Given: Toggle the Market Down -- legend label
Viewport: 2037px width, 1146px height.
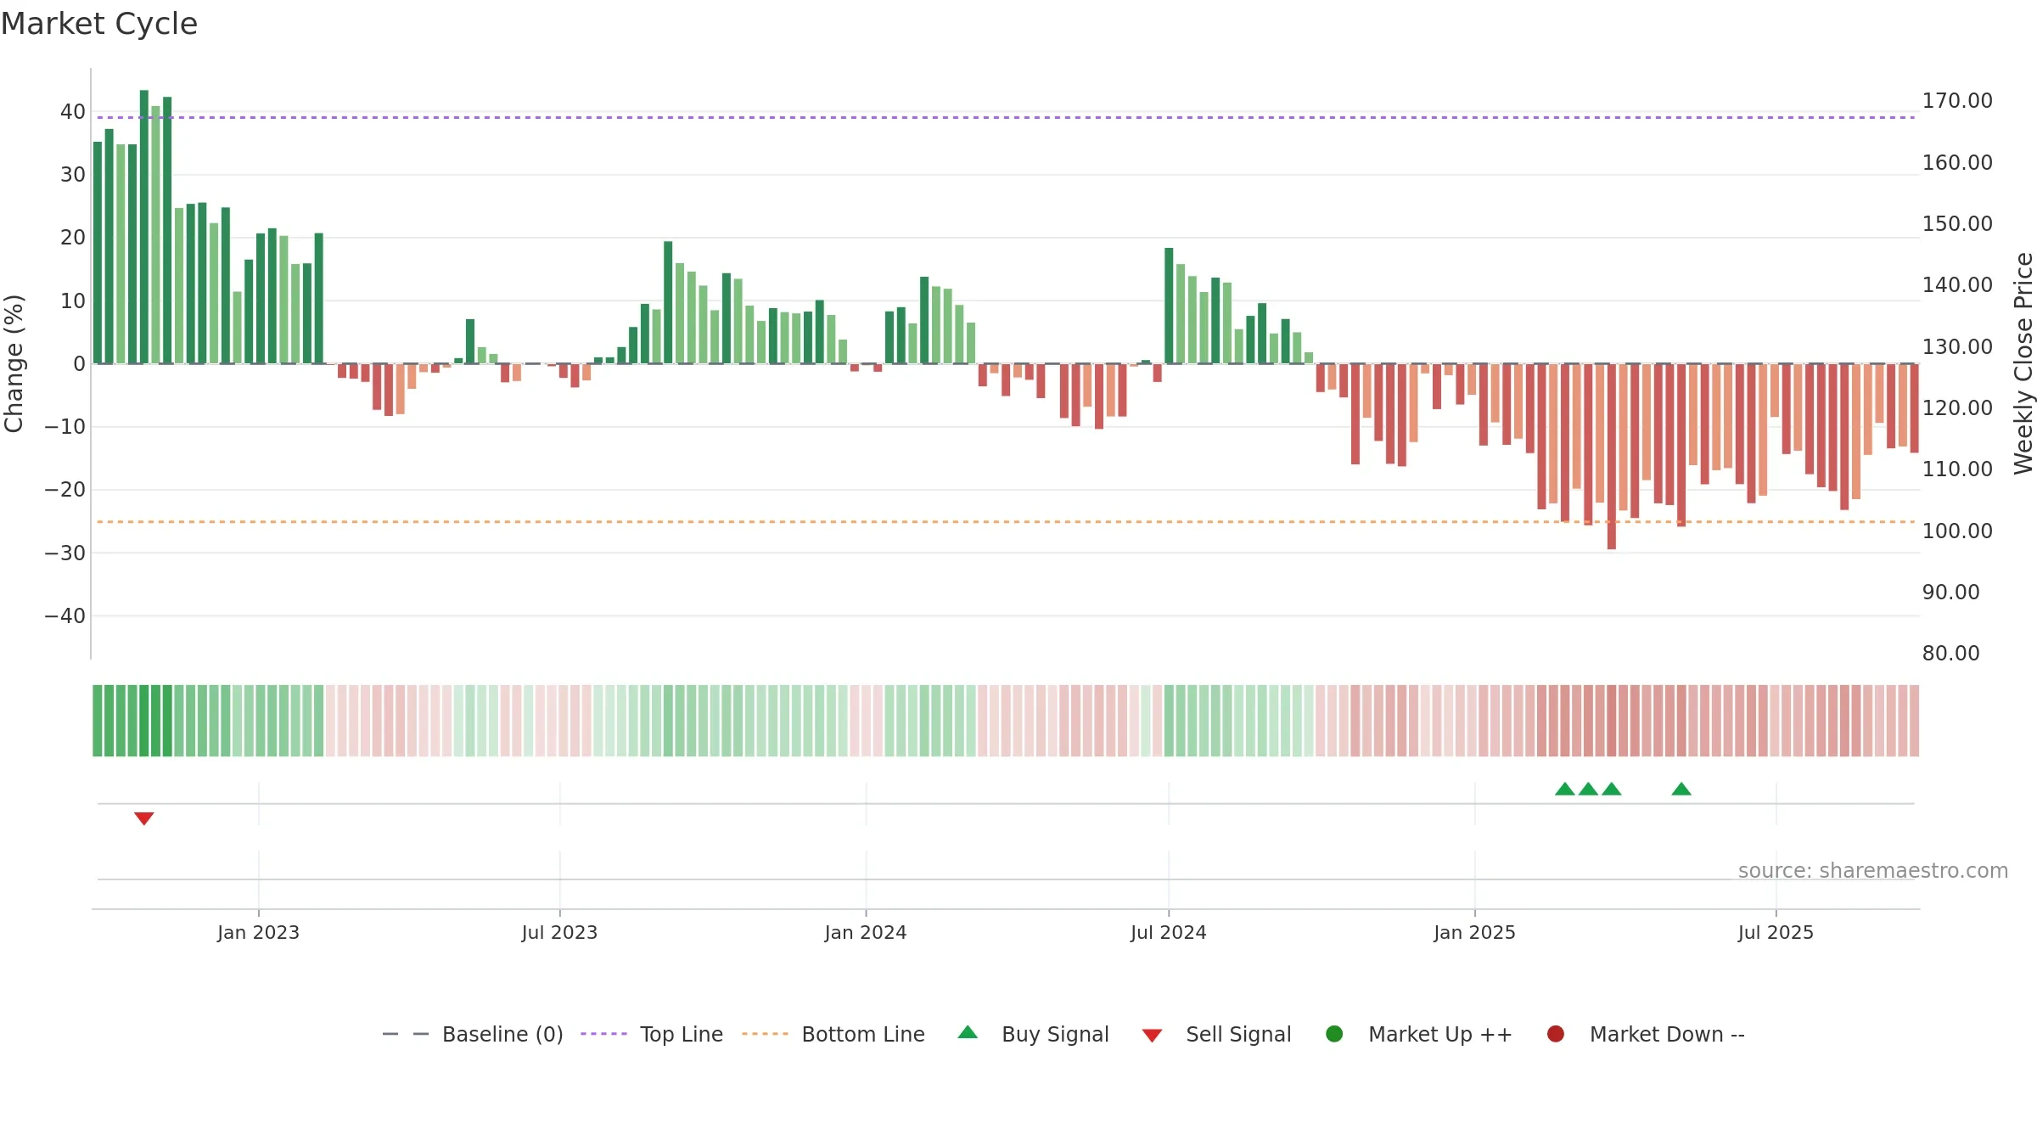Looking at the screenshot, I should 1667,1034.
